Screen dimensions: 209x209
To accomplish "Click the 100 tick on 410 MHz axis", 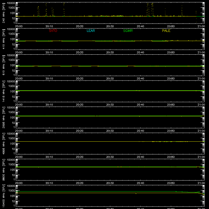I will [12, 39].
